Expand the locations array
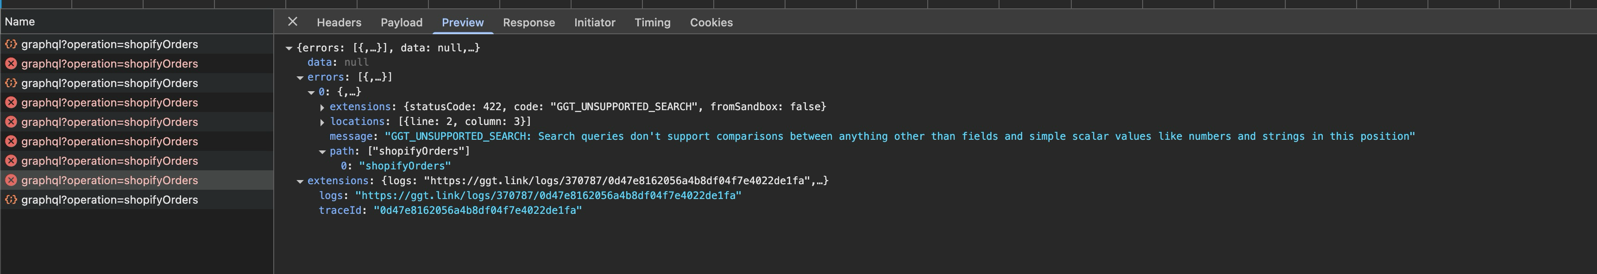Viewport: 1597px width, 274px height. coord(322,122)
